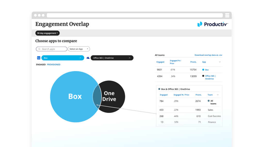Sort by Team column header
263x147 pixels.
[210, 95]
